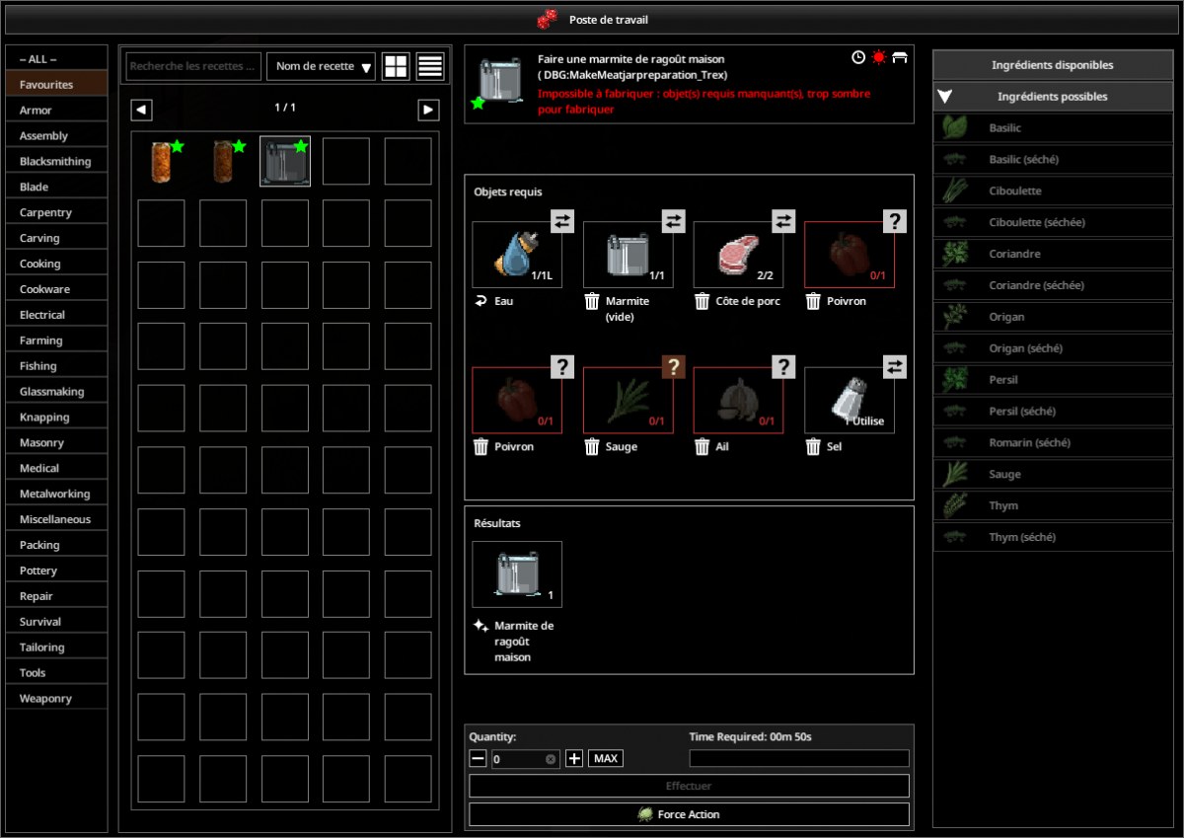1184x838 pixels.
Task: Click the trash icon next to Ail
Action: click(703, 447)
